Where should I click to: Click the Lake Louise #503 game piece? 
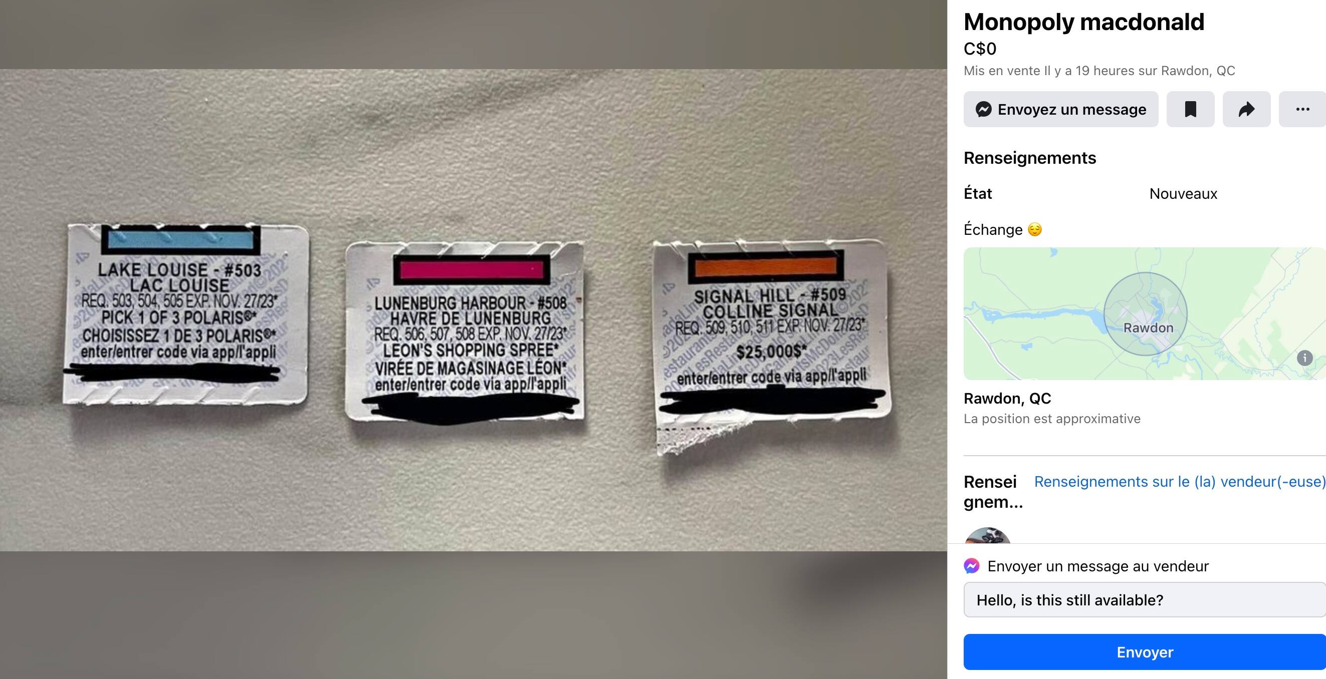pyautogui.click(x=185, y=314)
